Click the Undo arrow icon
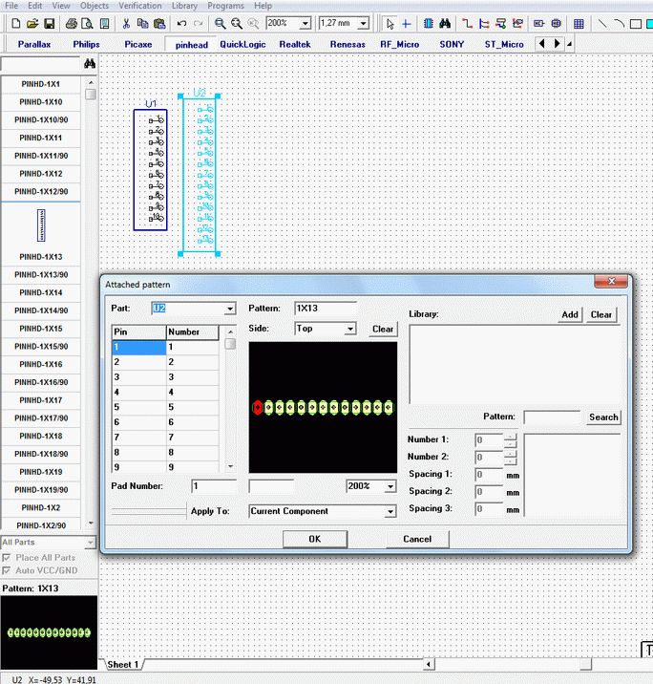The height and width of the screenshot is (684, 653). pyautogui.click(x=181, y=23)
